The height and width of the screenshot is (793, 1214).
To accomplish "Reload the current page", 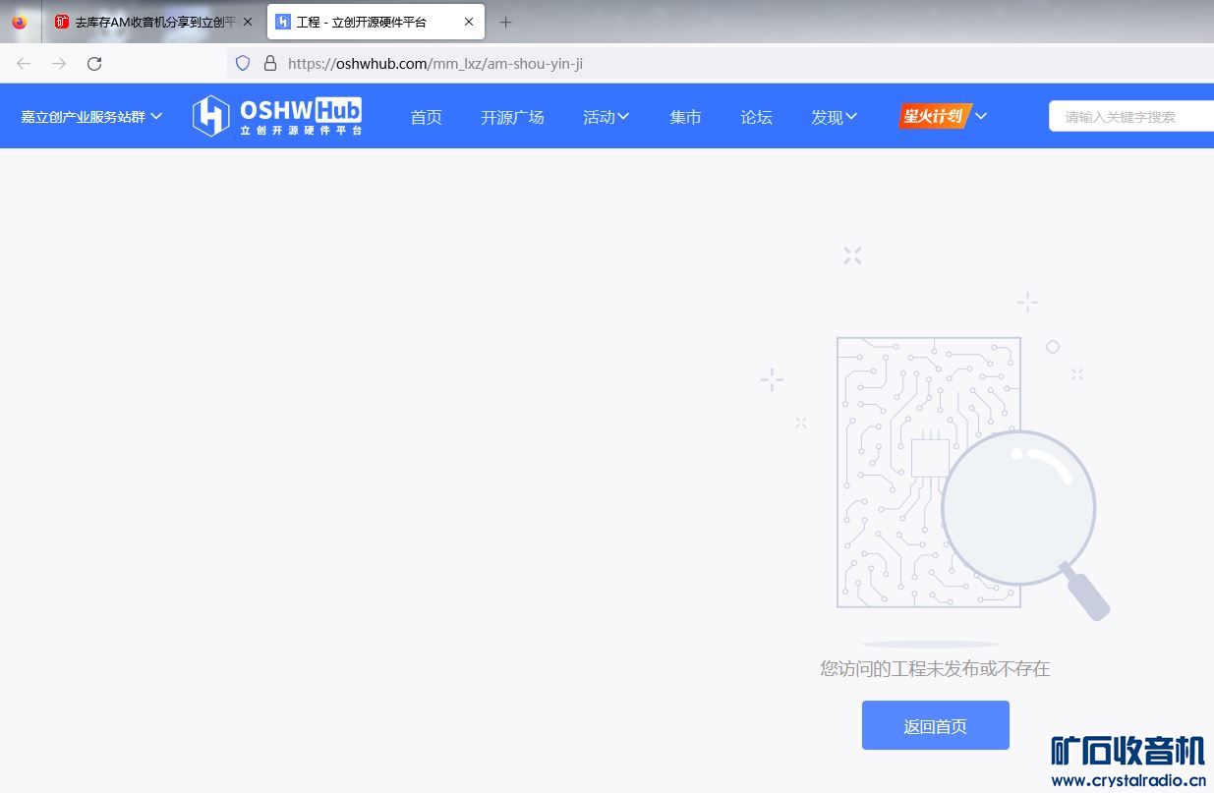I will [94, 64].
